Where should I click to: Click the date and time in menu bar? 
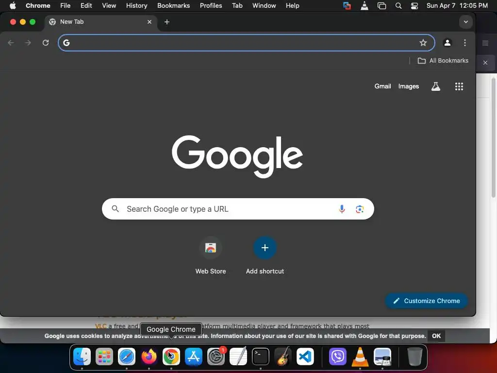(457, 6)
